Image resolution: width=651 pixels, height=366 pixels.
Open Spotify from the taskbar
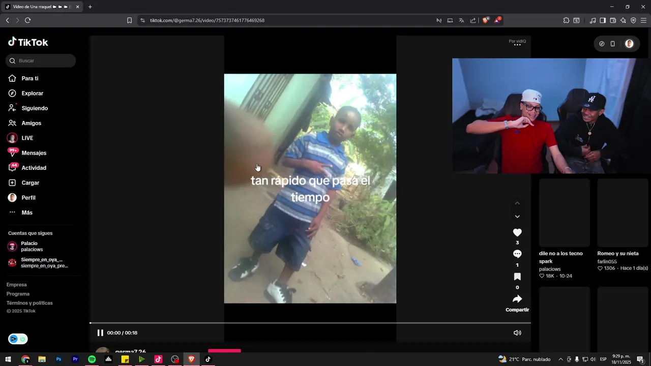[x=92, y=359]
